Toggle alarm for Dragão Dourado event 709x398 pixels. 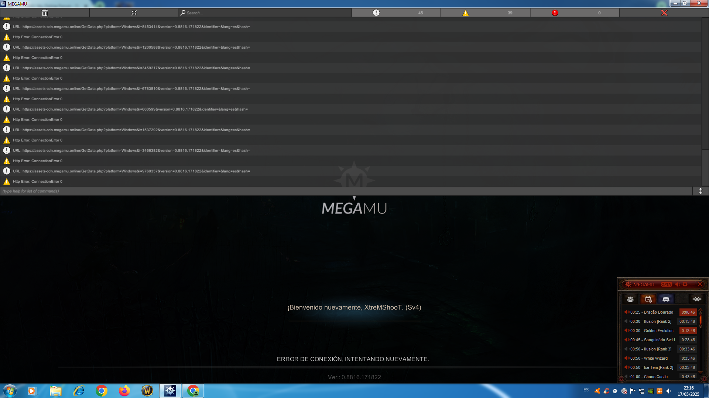pyautogui.click(x=627, y=312)
